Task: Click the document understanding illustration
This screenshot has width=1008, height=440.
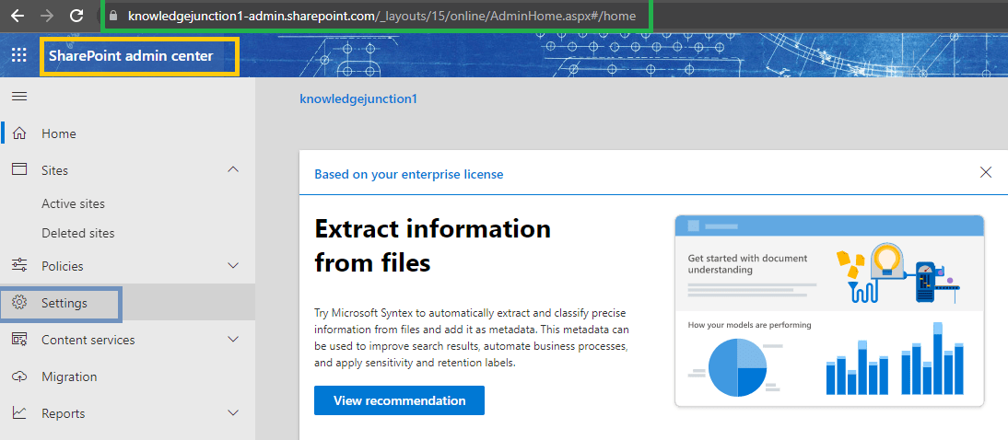Action: 829,311
